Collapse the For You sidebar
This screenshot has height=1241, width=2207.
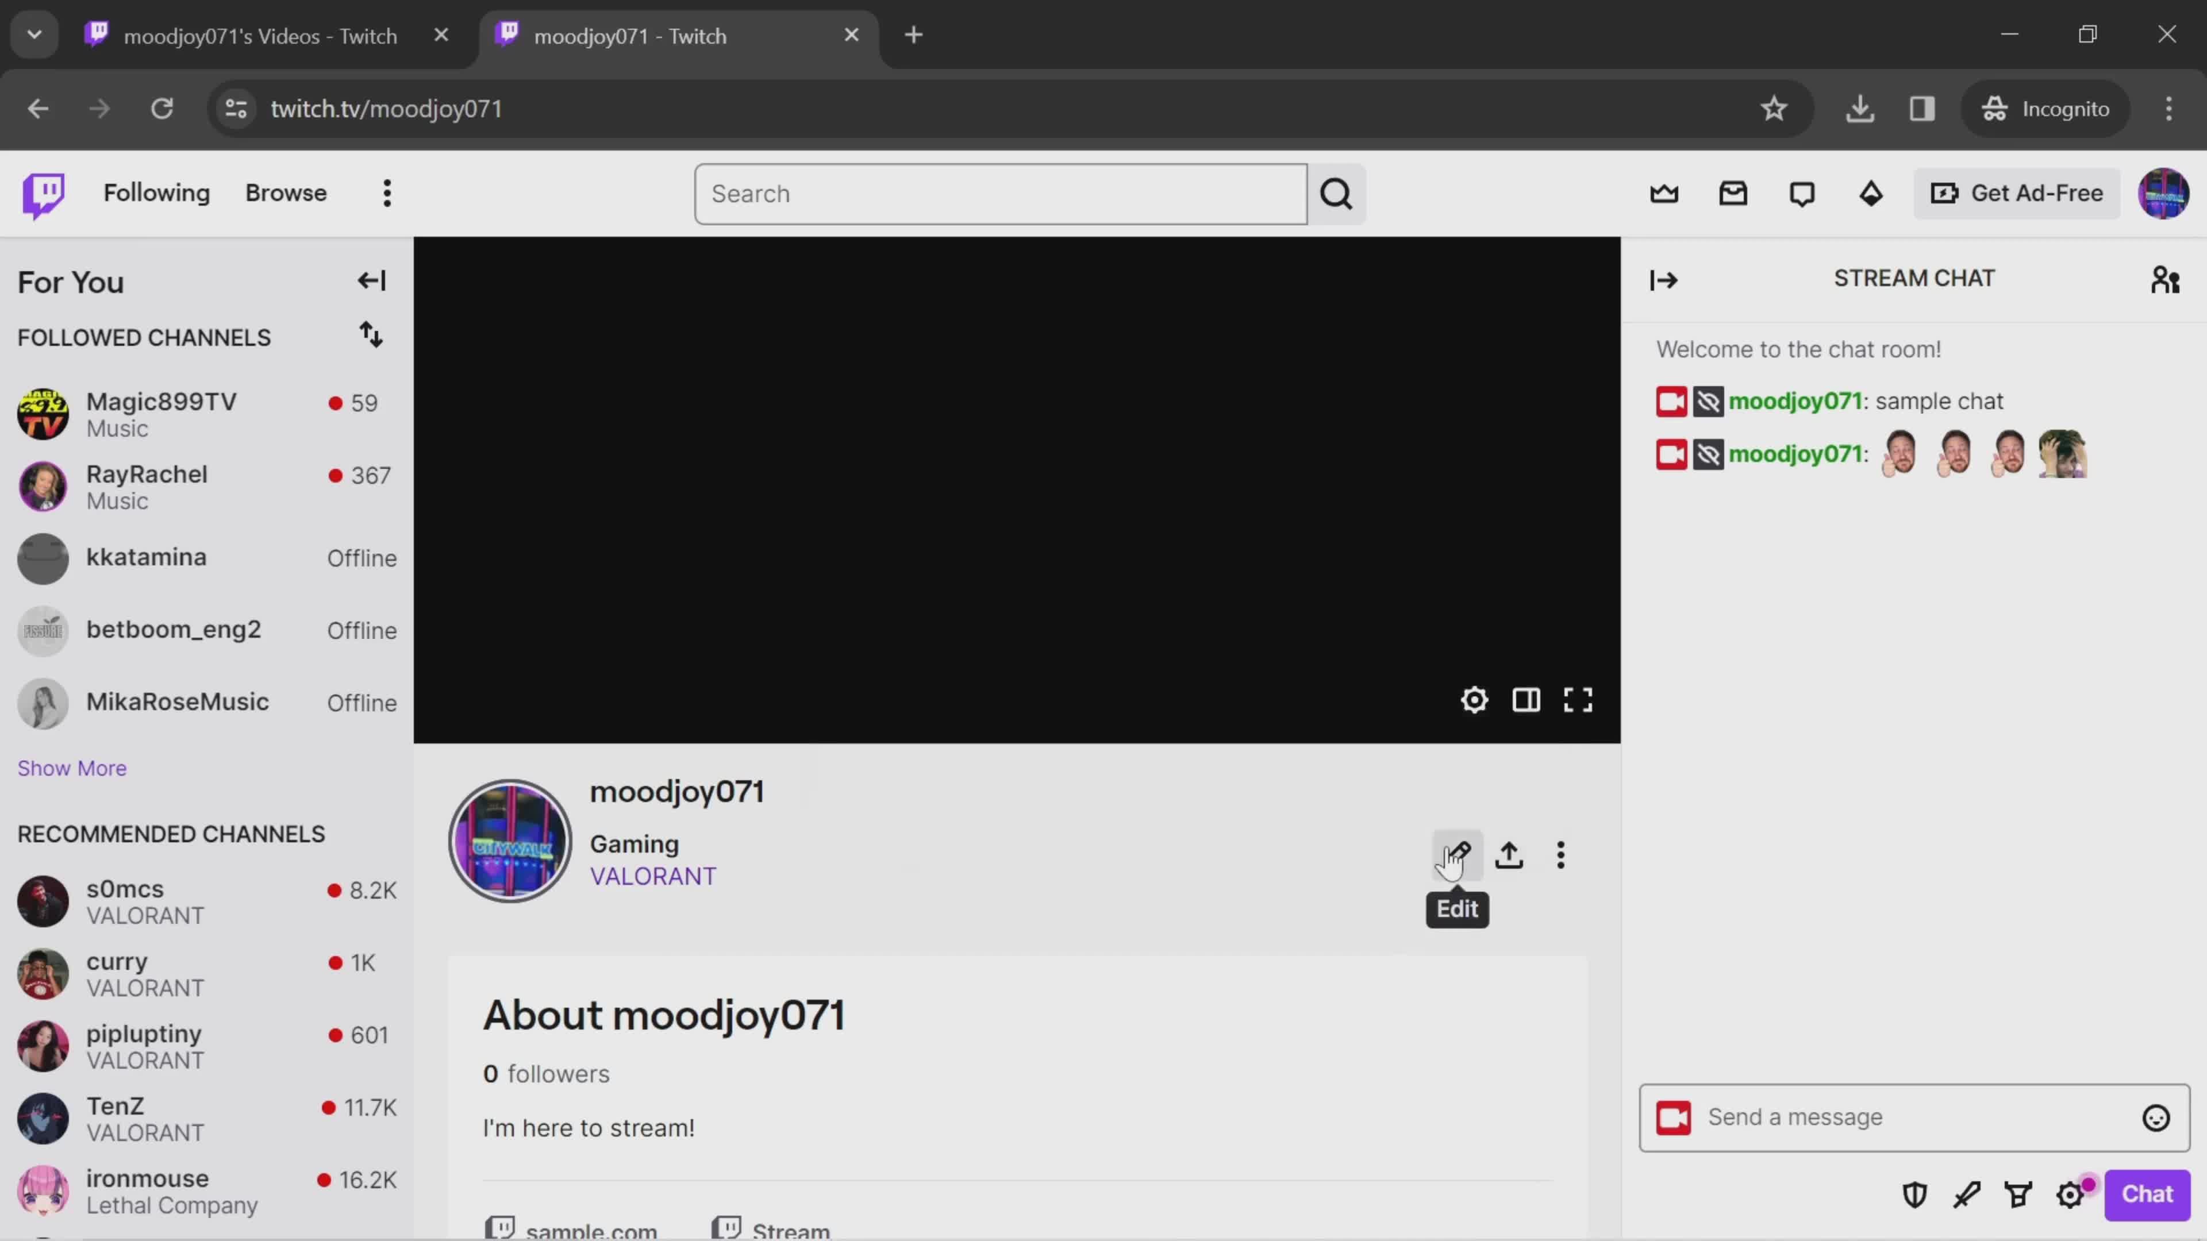pos(372,281)
